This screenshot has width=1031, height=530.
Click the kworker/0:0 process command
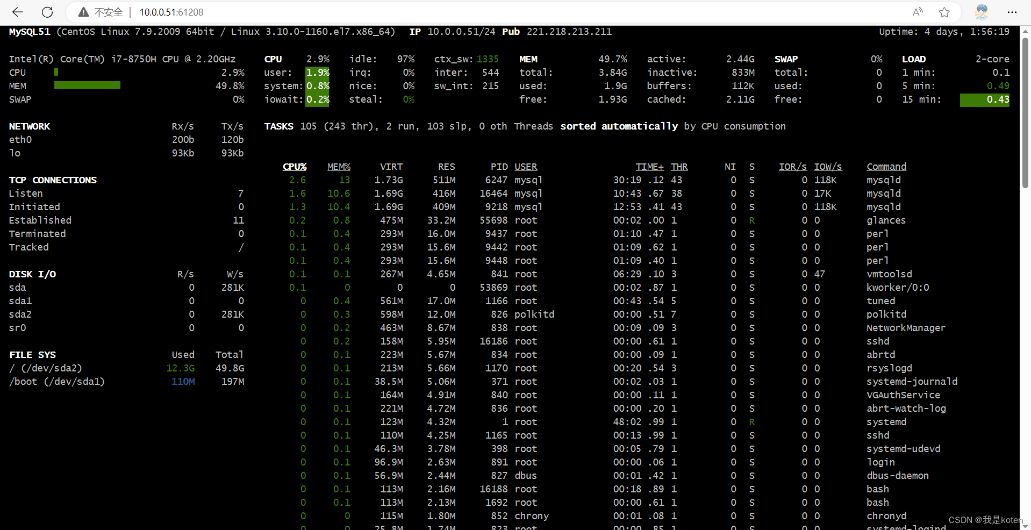tap(898, 288)
